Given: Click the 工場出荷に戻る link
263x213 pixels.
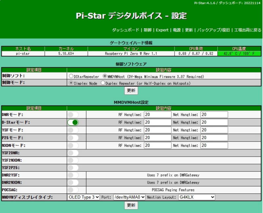Looking at the screenshot, I should [x=248, y=30].
